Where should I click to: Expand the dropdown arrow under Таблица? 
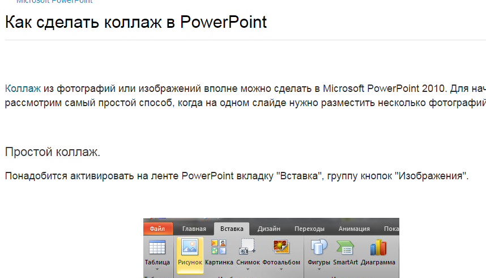157,269
